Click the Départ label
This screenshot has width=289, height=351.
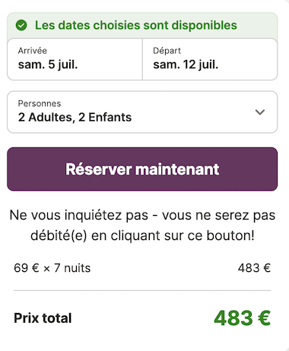(x=167, y=51)
